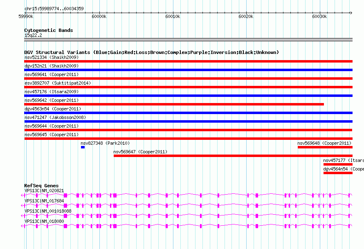
Task: Click the nsv521334 (Shaikh2009) label
Action: coord(52,57)
